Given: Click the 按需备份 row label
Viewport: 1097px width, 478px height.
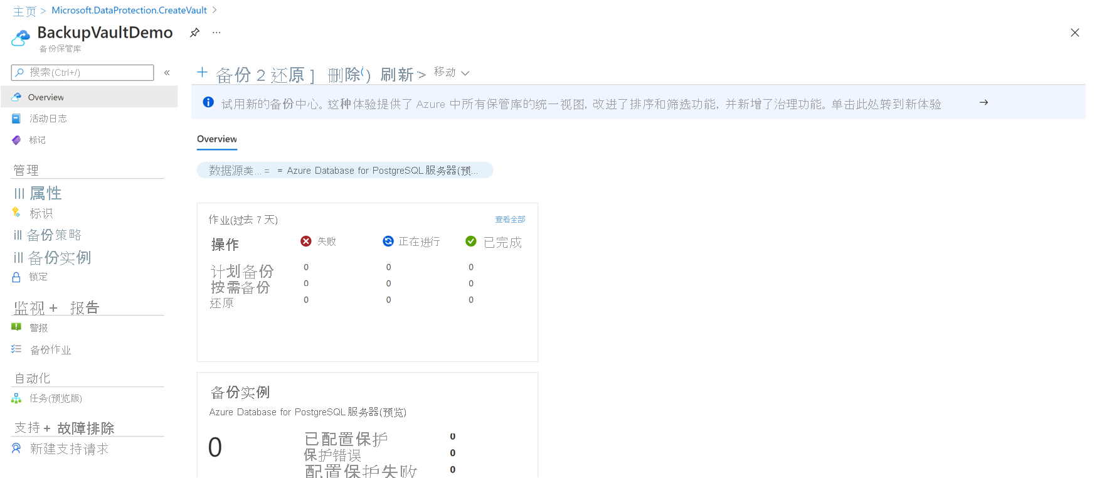Looking at the screenshot, I should [240, 287].
